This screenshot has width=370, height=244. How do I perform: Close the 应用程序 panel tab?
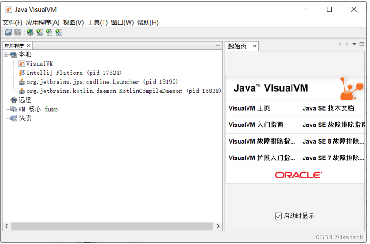(x=29, y=46)
